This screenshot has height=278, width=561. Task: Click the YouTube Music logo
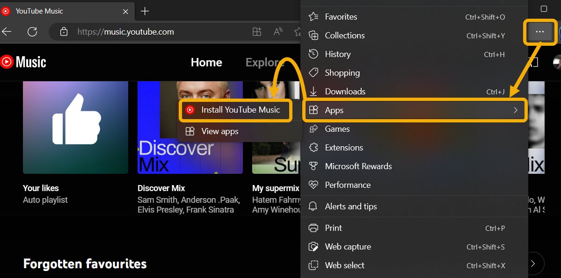click(x=23, y=62)
